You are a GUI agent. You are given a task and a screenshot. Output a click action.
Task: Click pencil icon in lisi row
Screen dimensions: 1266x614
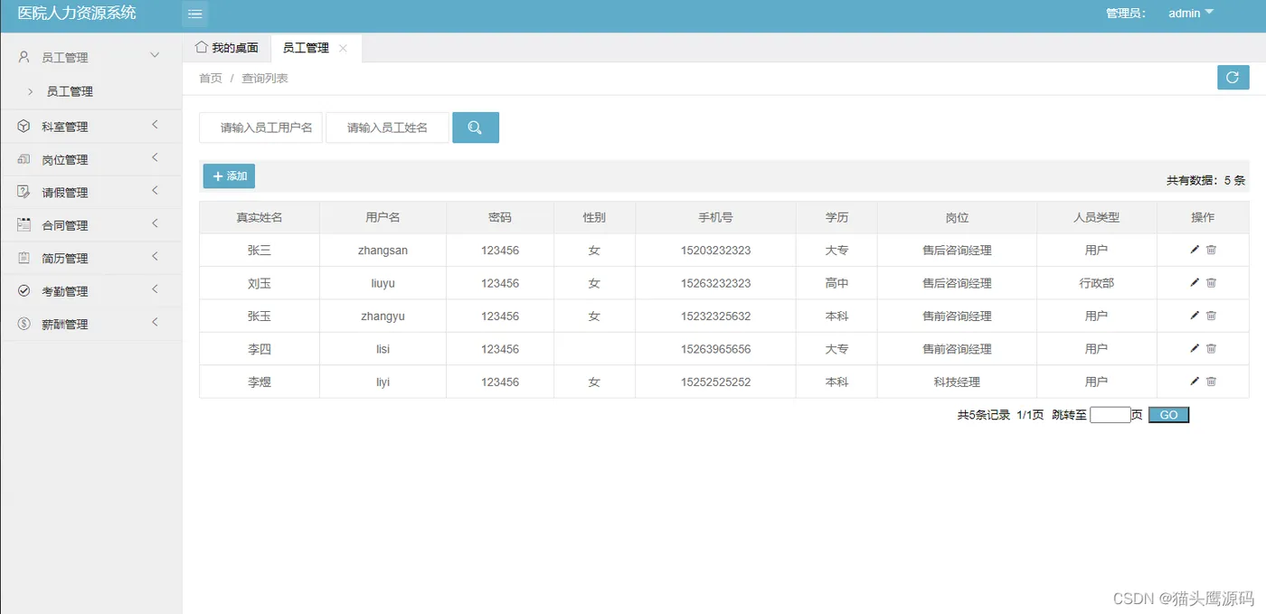pyautogui.click(x=1195, y=348)
